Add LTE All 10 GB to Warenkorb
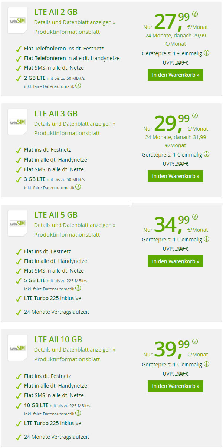 (x=176, y=386)
